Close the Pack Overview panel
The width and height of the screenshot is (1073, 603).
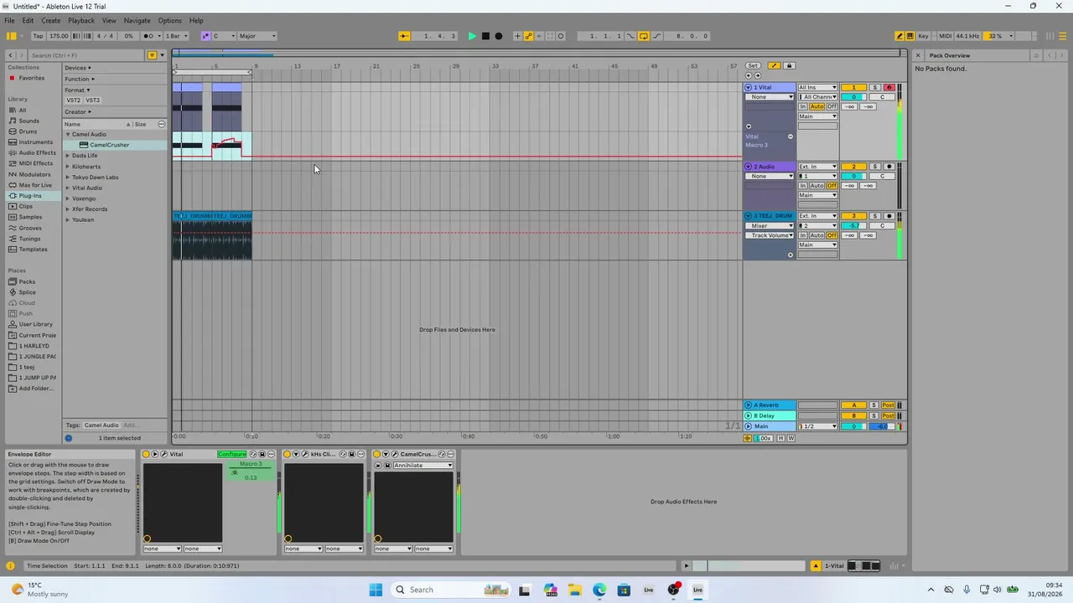point(918,55)
